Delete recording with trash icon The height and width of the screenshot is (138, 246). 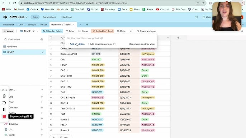[x=4, y=96]
